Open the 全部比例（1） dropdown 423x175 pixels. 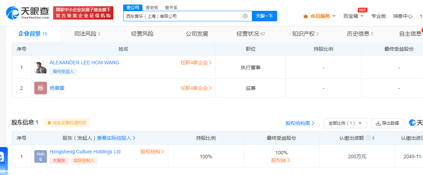[x=345, y=123]
